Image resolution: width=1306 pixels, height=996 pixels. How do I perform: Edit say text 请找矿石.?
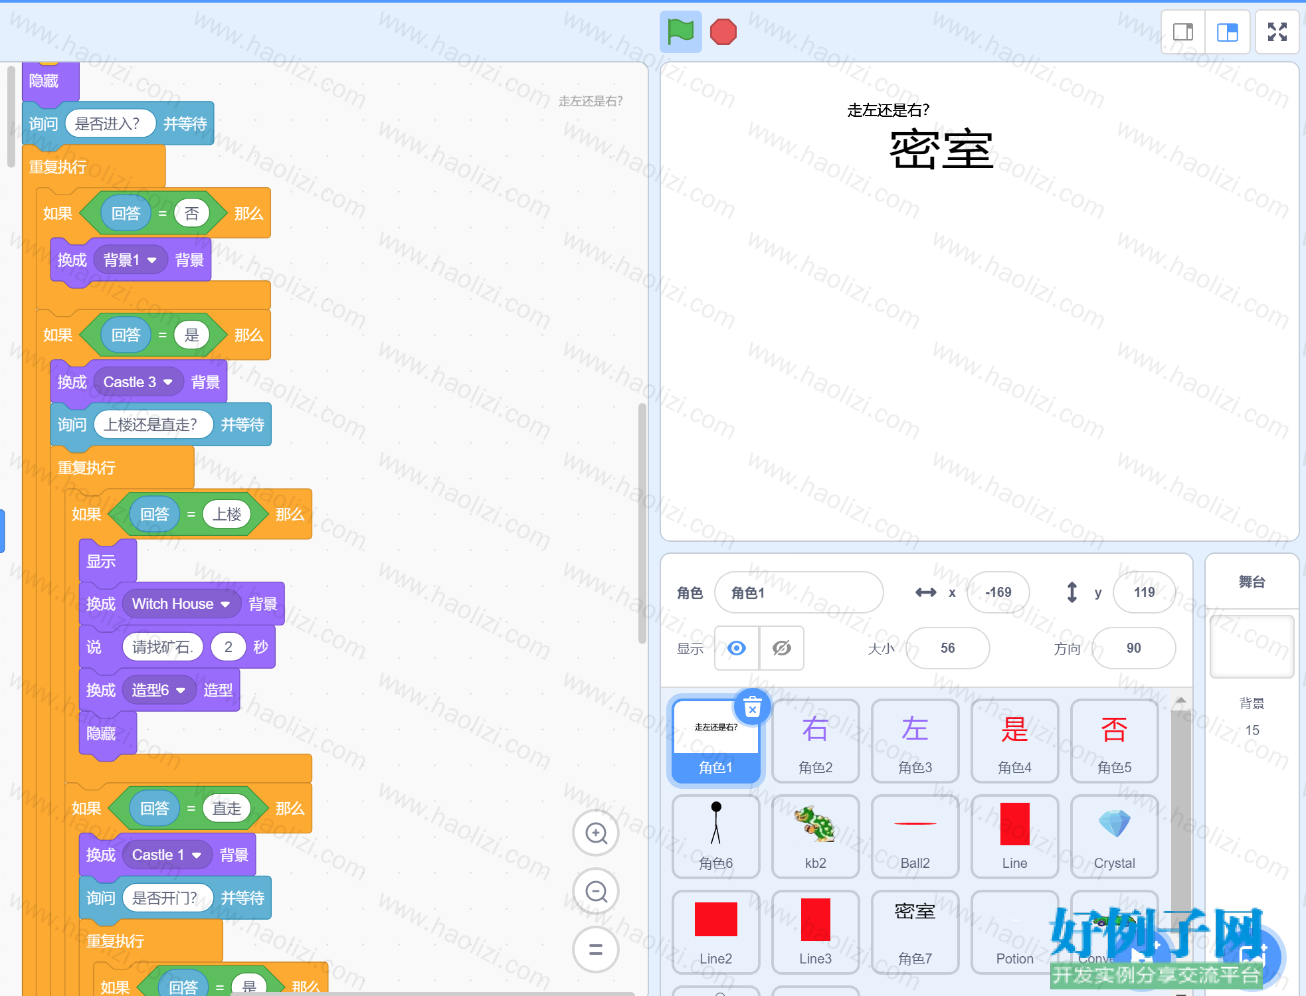pos(163,647)
